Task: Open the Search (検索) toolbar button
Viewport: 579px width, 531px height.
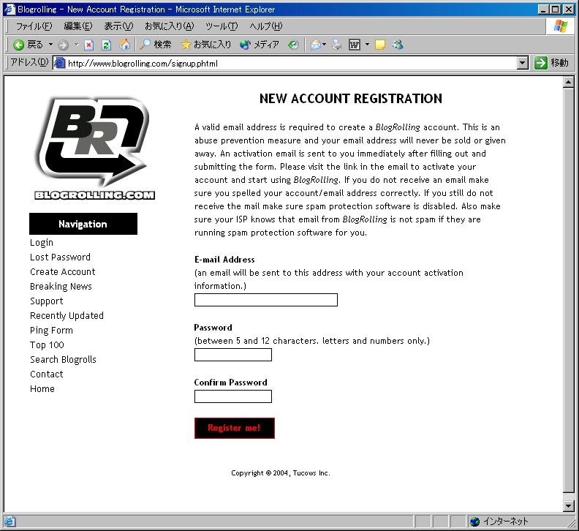Action: pyautogui.click(x=155, y=45)
